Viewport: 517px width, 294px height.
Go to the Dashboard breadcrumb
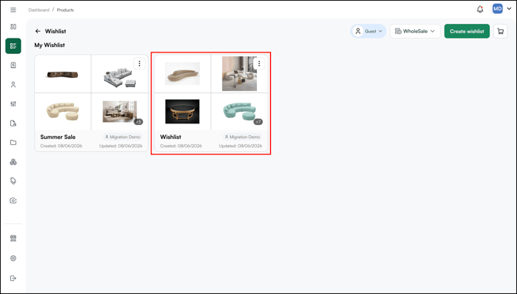[39, 10]
